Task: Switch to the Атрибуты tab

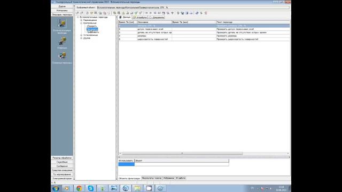Action: [x=140, y=18]
